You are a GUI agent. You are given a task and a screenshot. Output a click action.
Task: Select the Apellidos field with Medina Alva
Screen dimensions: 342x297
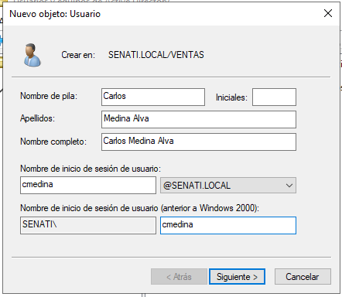199,119
